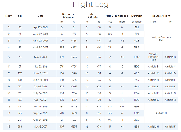Select the Max. Groundspeed header
Screen dimensions: 181x132
[117, 16]
